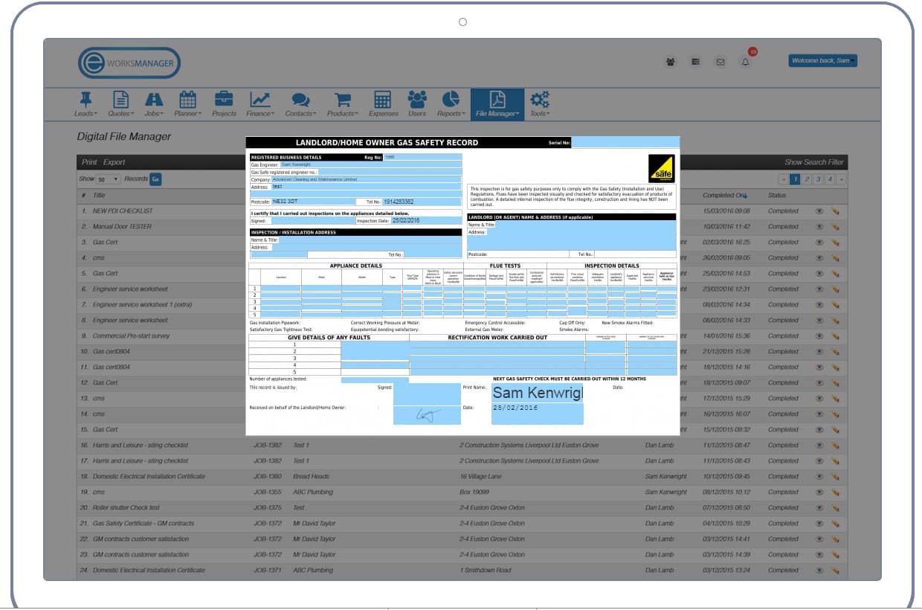The width and height of the screenshot is (922, 610).
Task: View the row completed 25/02/2016 14:53
Action: (x=819, y=273)
